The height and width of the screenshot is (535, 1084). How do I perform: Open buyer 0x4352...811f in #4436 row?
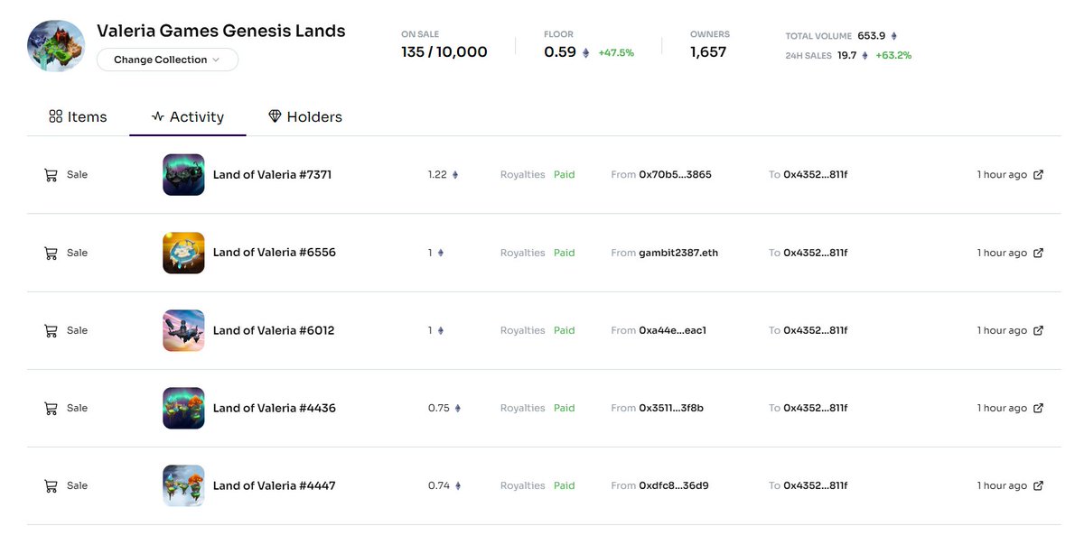click(816, 408)
